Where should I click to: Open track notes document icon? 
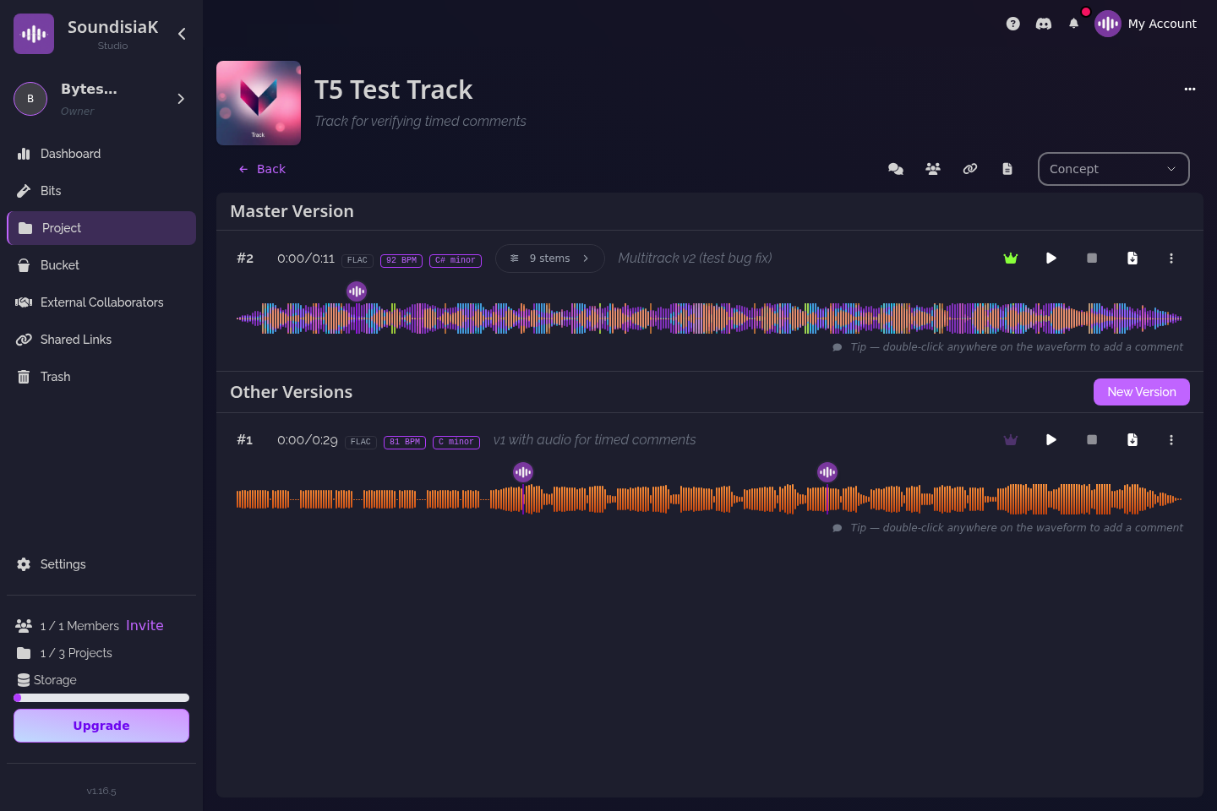1007,169
